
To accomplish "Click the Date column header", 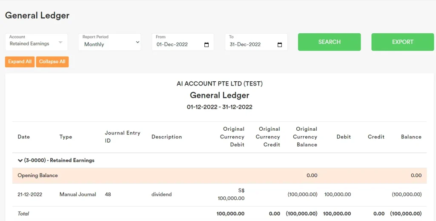I will coord(24,137).
